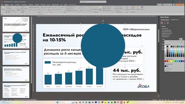The height and width of the screenshot is (104, 185).
Task: Click the Cut (Вырезать) command
Action: coord(8,7)
